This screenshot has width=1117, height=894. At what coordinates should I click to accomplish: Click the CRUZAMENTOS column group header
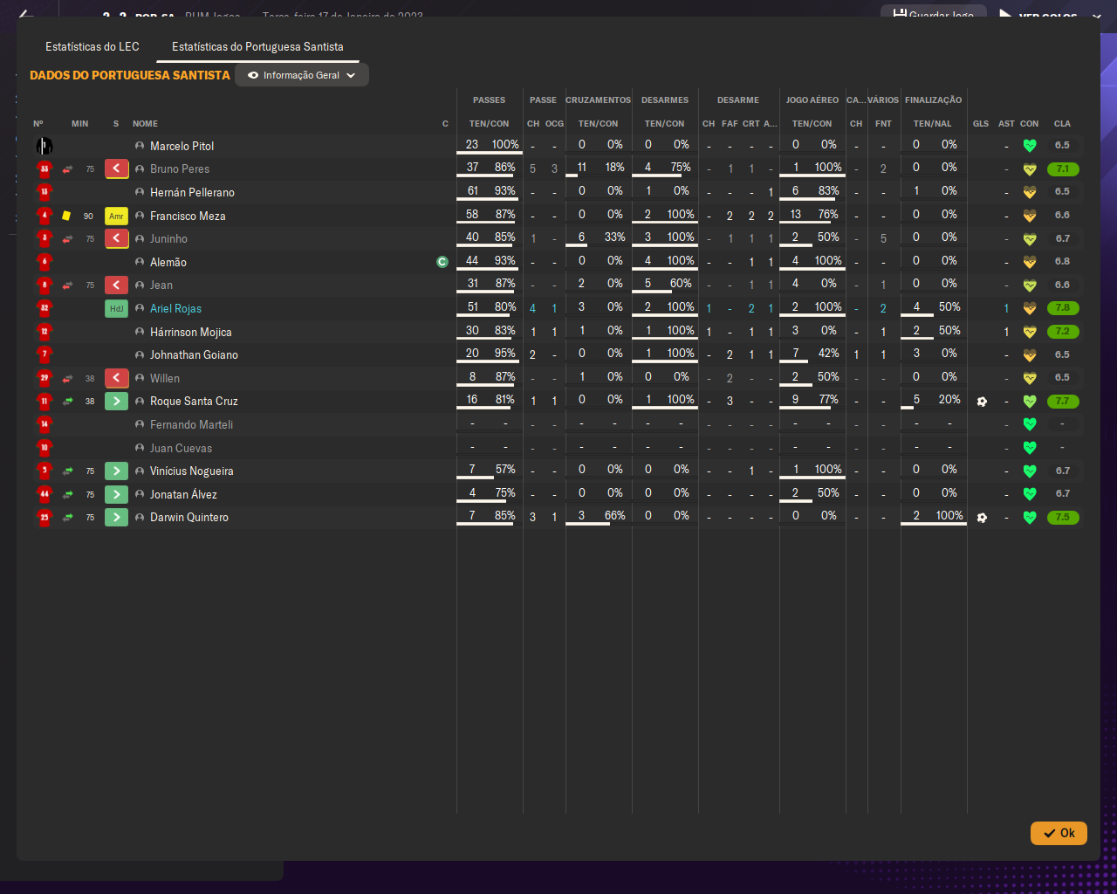tap(598, 100)
